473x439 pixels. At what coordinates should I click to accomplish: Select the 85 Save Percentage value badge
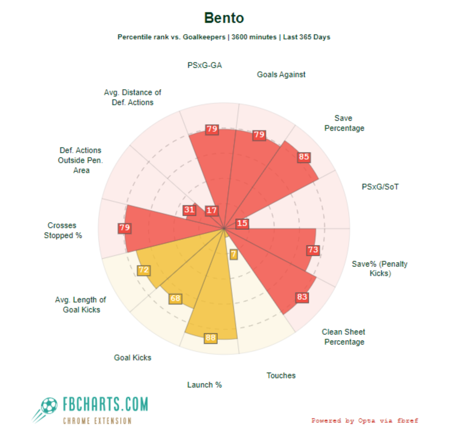304,157
